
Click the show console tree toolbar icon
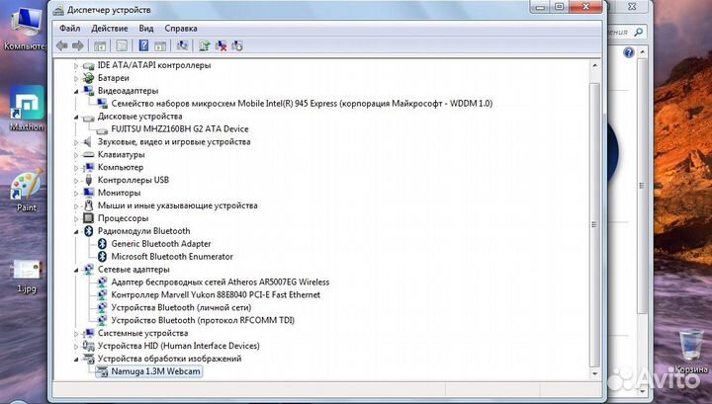pos(100,45)
